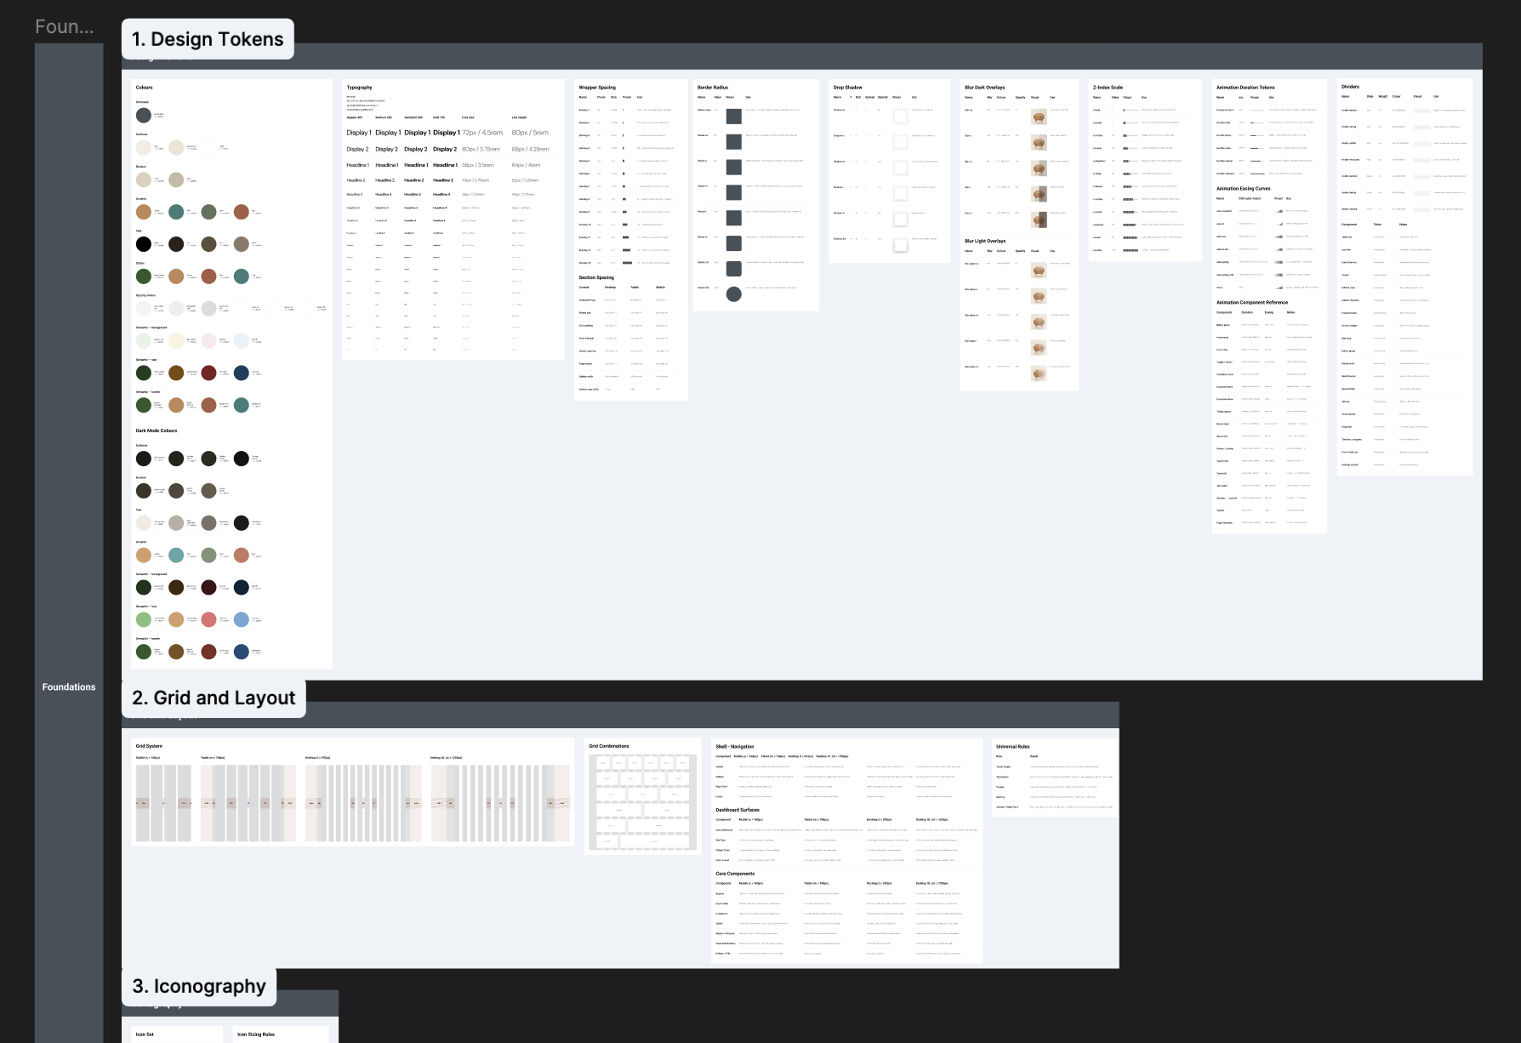Pick the black swatch in the light Text row
The width and height of the screenshot is (1521, 1043).
(144, 244)
